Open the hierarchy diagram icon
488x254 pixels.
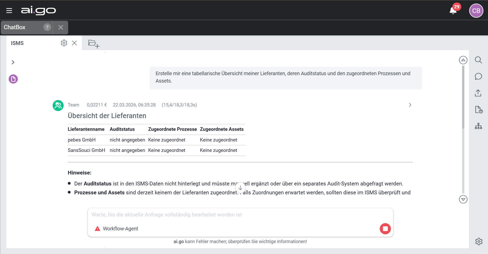tap(478, 126)
